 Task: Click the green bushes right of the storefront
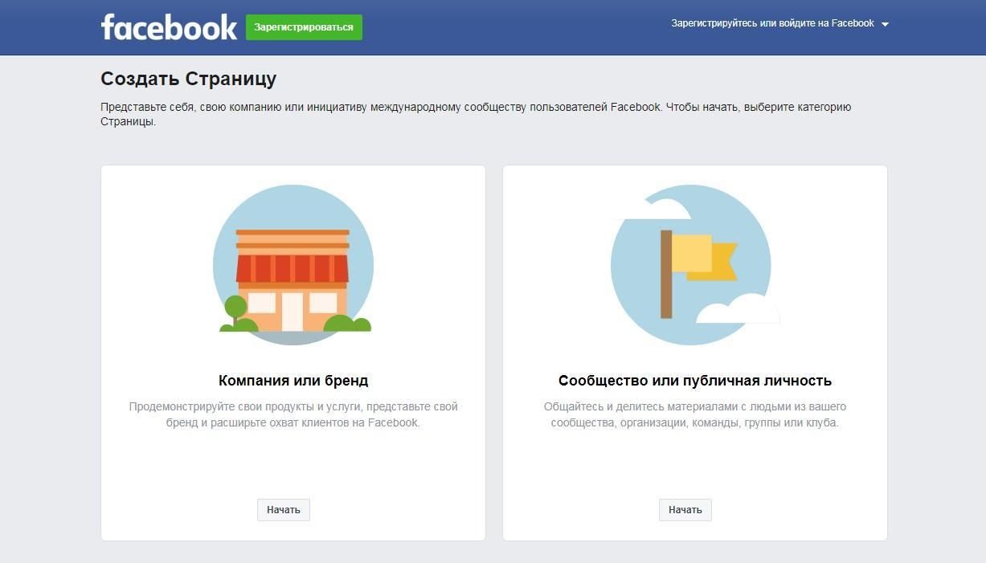347,324
